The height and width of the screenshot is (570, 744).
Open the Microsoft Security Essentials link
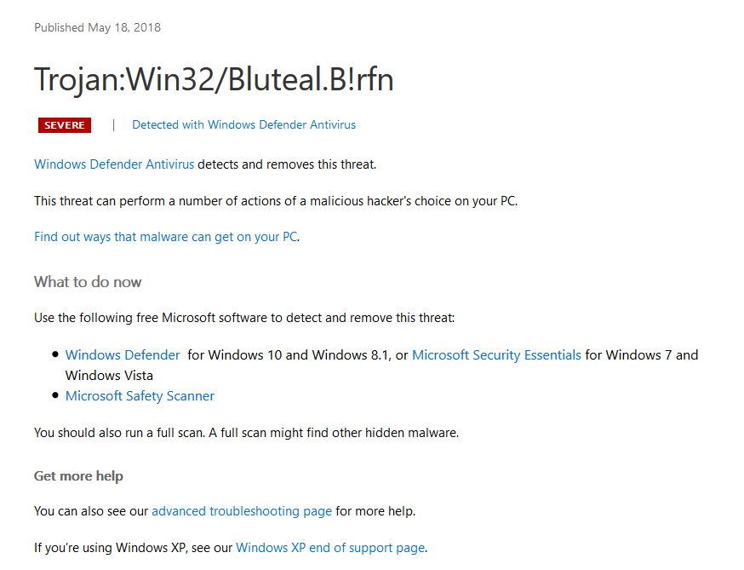(x=496, y=354)
